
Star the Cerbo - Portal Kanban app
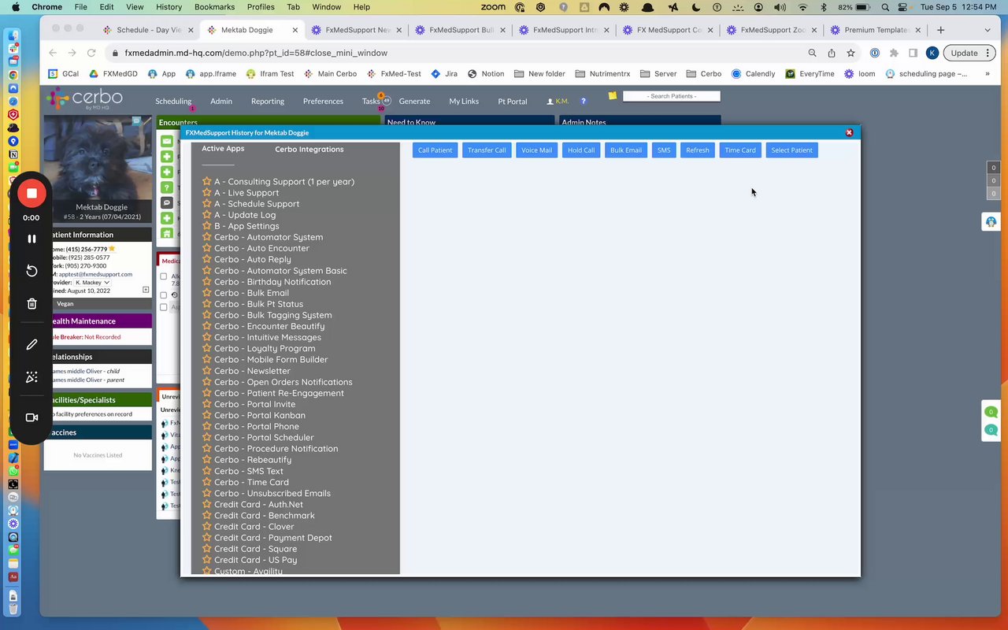206,415
